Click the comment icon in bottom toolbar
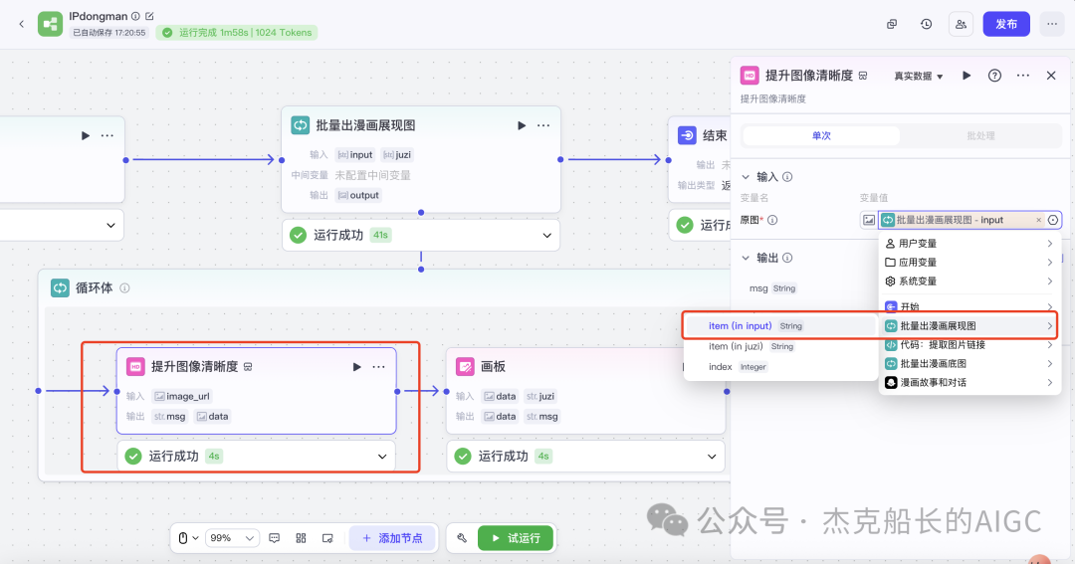The width and height of the screenshot is (1075, 564). [275, 538]
